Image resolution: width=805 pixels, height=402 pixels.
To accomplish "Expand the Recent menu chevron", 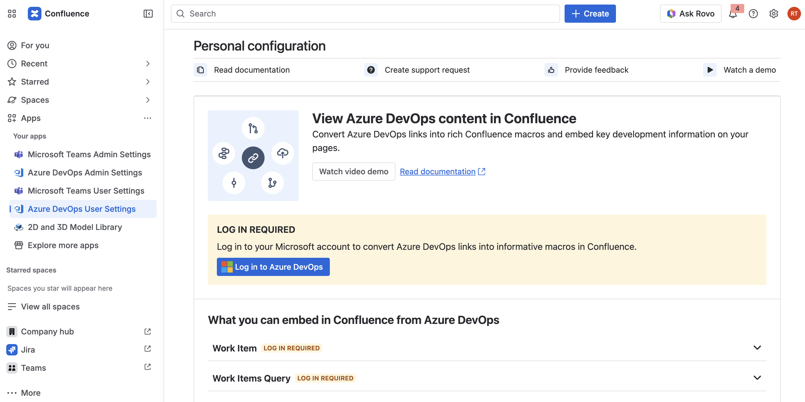I will point(148,64).
